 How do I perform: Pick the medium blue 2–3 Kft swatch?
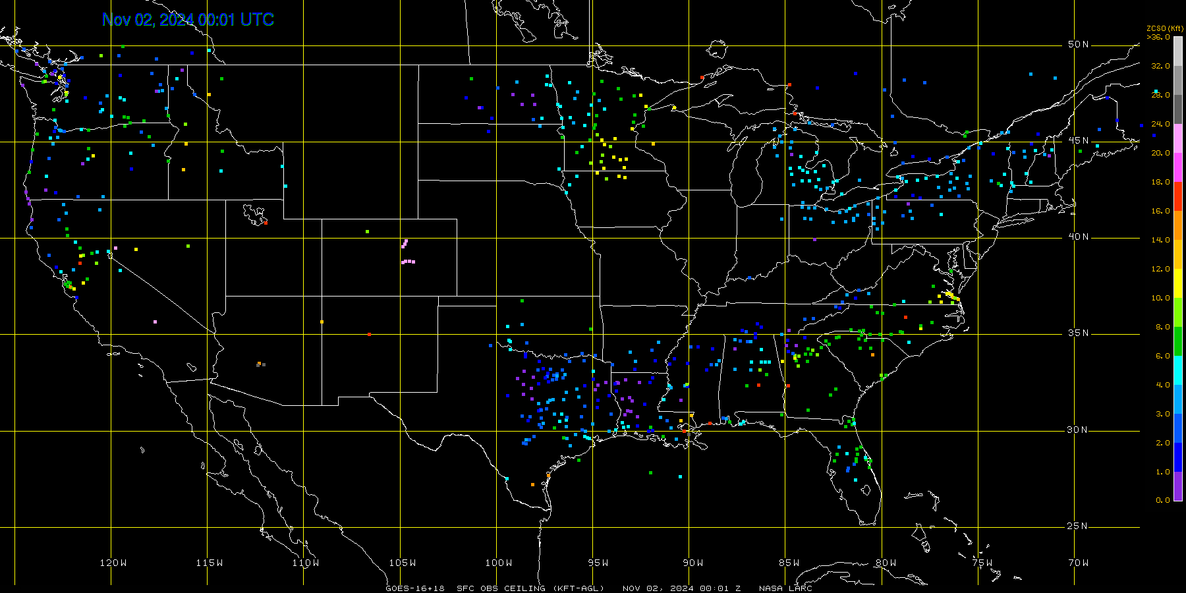point(1178,428)
